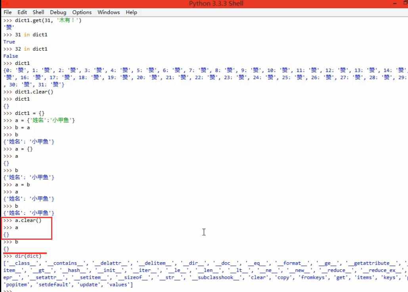Open the Edit menu
This screenshot has width=408, height=292.
coord(22,12)
